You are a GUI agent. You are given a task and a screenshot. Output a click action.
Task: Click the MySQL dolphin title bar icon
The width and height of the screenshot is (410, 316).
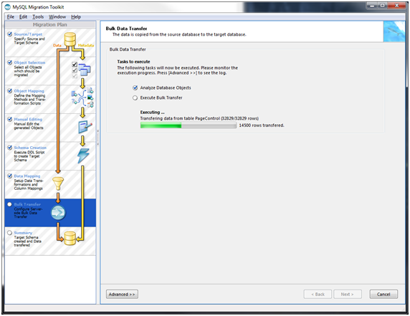tap(8, 7)
